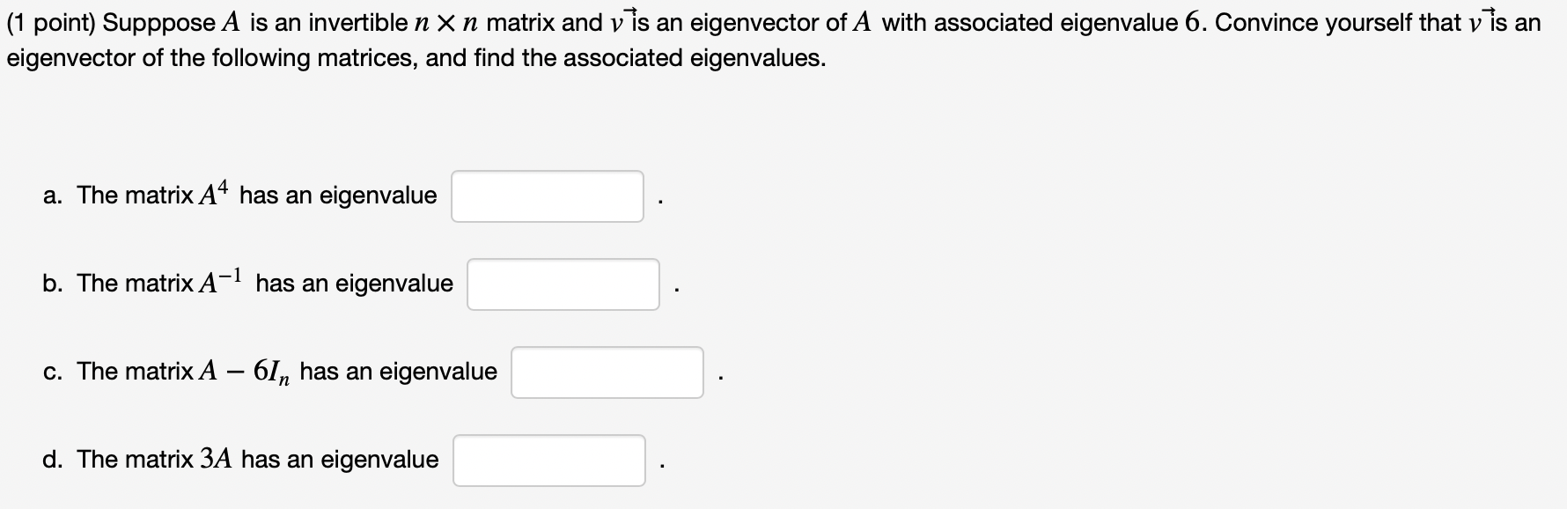The width and height of the screenshot is (1567, 509).
Task: Place cursor in the A^-1 eigenvalue field
Action: pos(563,284)
